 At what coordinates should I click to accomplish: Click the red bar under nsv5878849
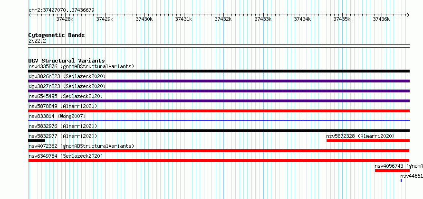(219, 111)
